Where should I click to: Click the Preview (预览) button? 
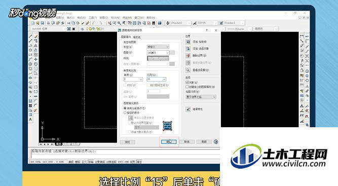127,142
